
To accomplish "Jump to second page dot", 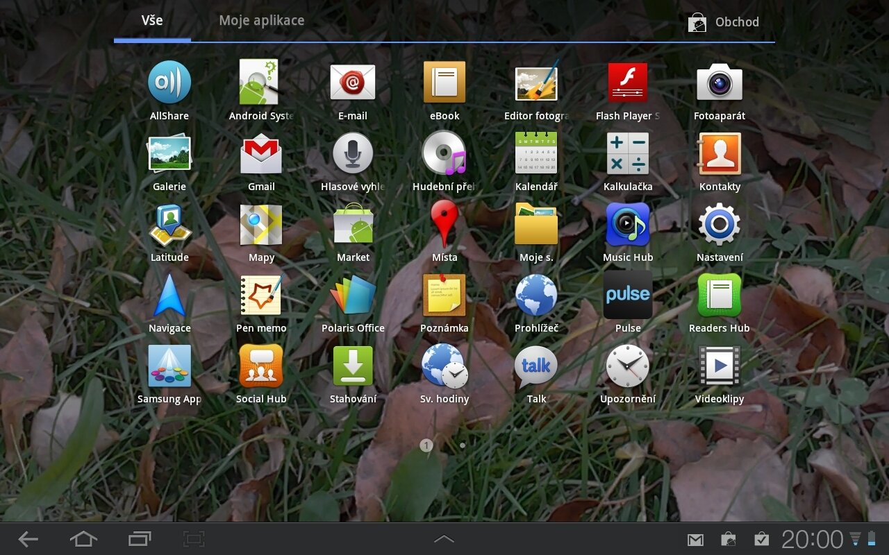I will click(x=463, y=445).
